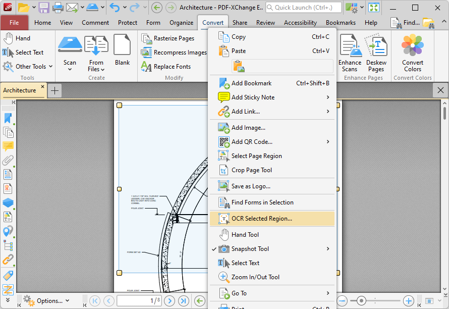449x309 pixels.
Task: Click the Print icon in the quick access toolbar
Action: tap(58, 8)
